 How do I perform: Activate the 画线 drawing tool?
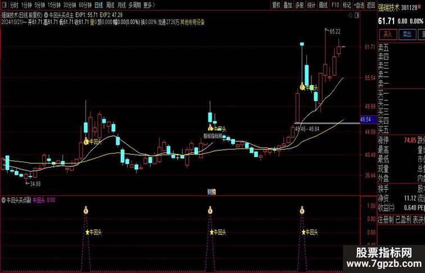tap(323, 5)
